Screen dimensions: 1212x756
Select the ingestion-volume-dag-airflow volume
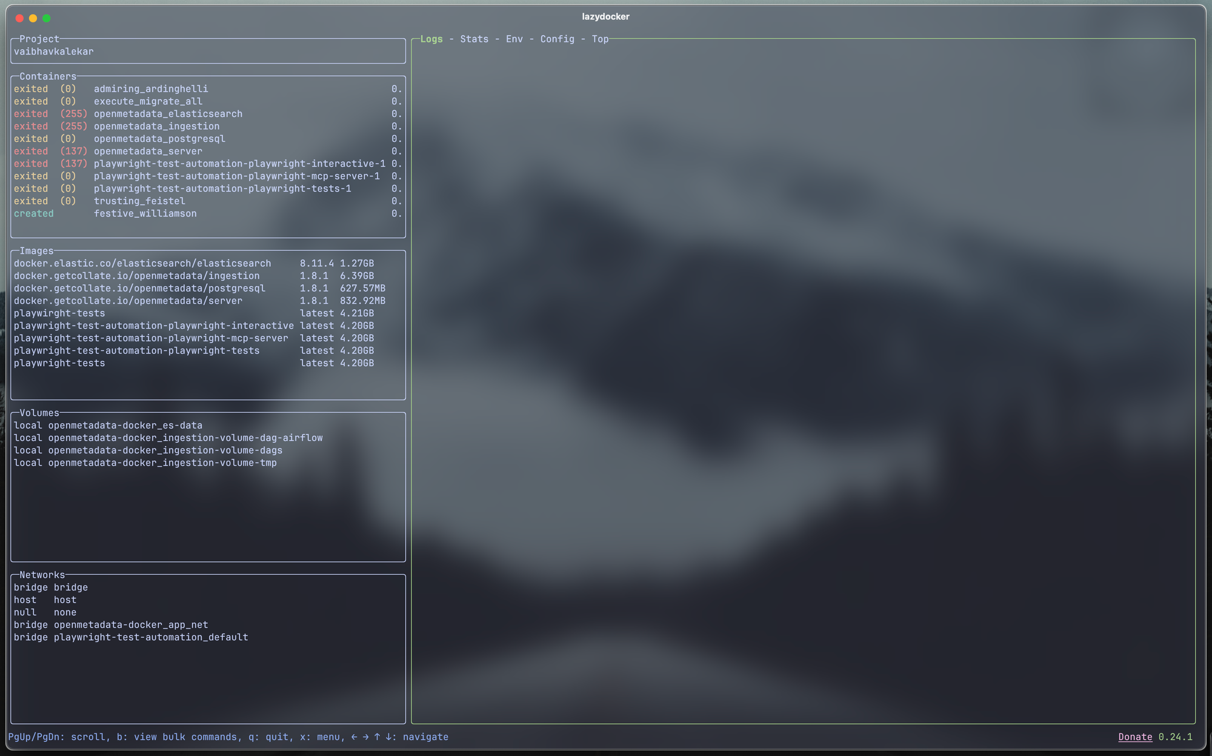tap(185, 438)
